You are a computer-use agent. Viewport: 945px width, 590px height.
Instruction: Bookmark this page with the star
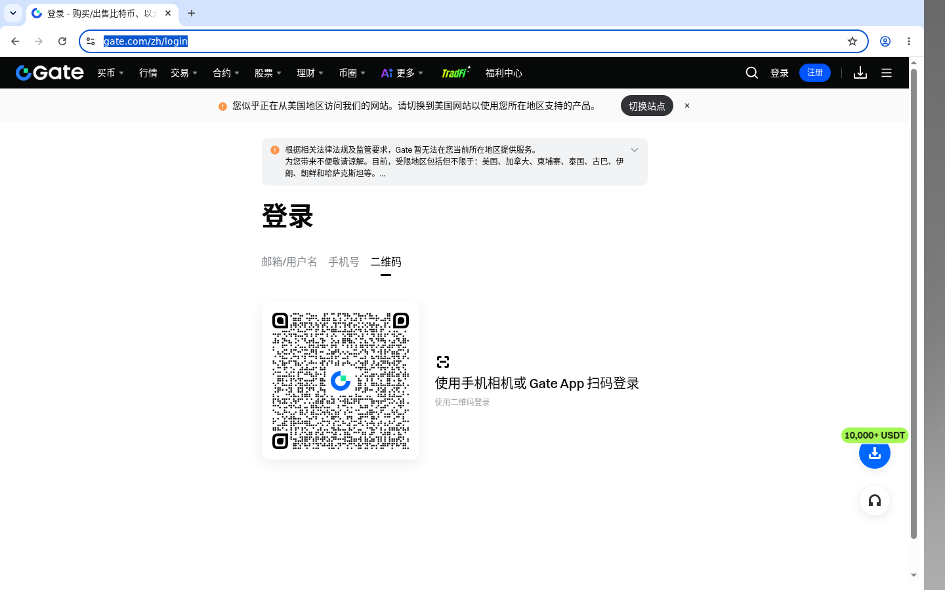[x=852, y=41]
